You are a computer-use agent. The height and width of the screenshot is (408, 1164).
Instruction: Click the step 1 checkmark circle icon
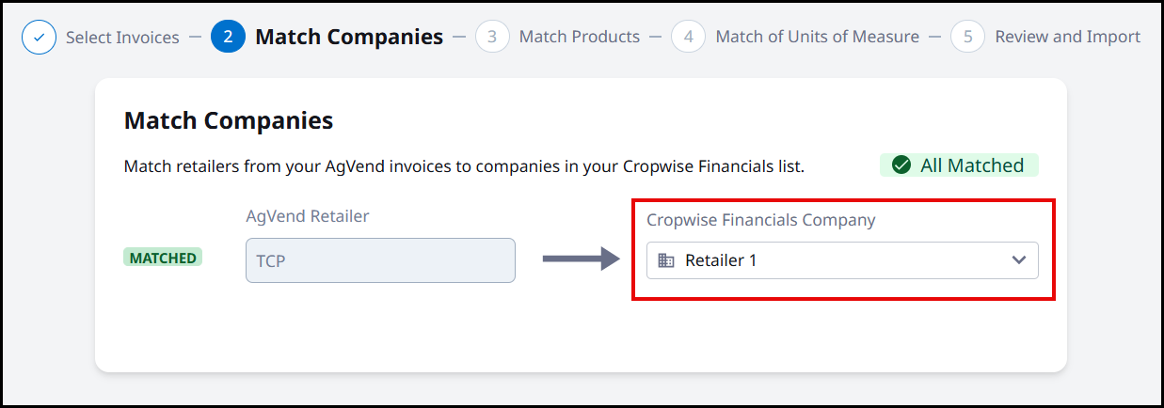point(39,38)
